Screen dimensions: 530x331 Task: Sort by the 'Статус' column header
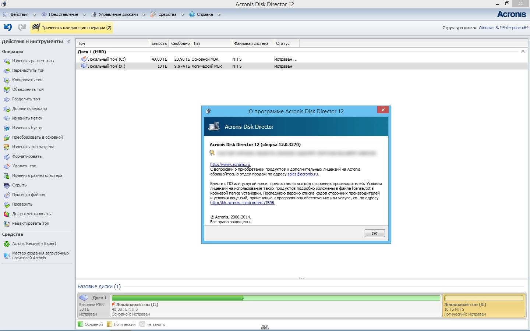click(287, 43)
